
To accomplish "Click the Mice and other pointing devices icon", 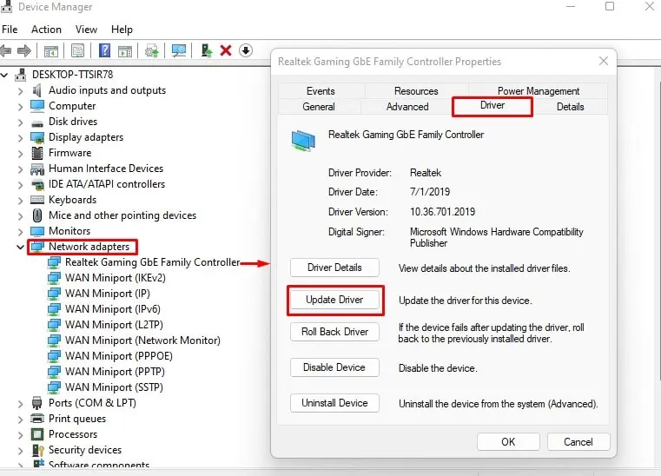I will click(37, 215).
